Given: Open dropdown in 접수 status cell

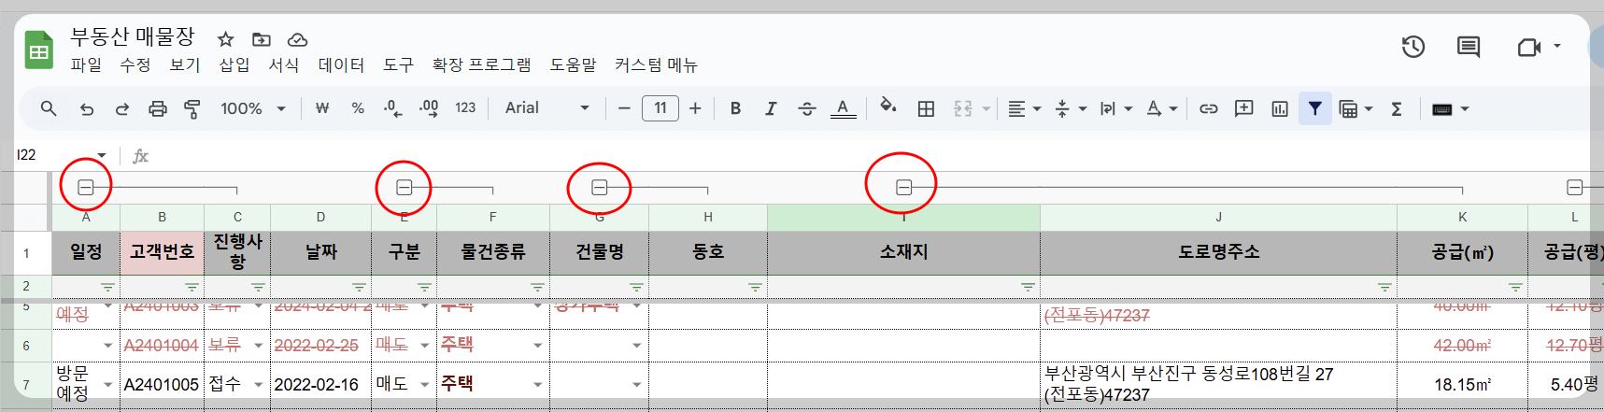Looking at the screenshot, I should coord(259,385).
